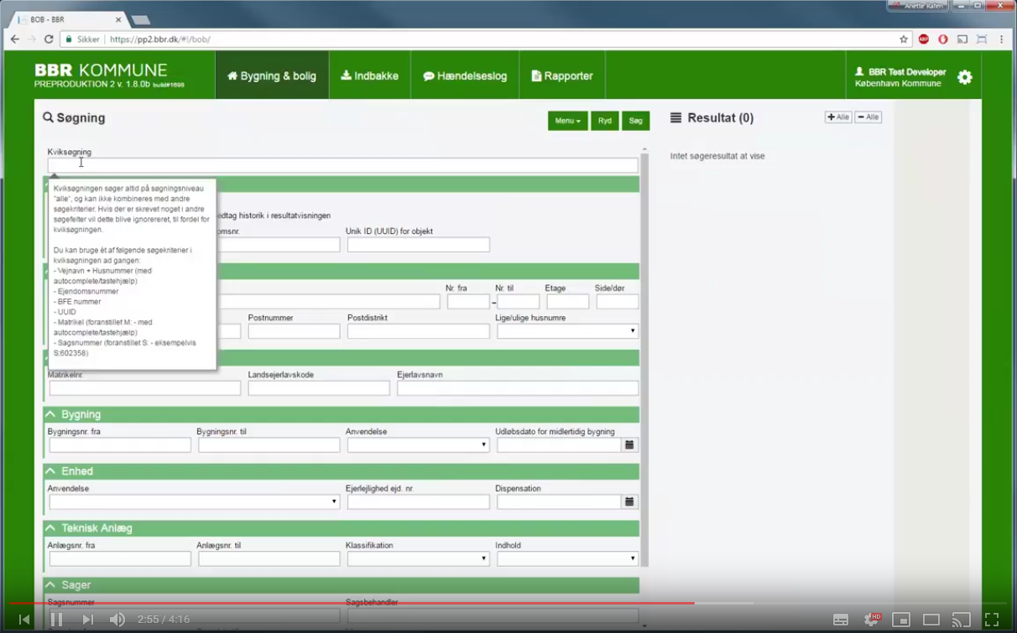Screen dimensions: 1017x633
Task: Open the Rapporter tab
Action: click(562, 75)
